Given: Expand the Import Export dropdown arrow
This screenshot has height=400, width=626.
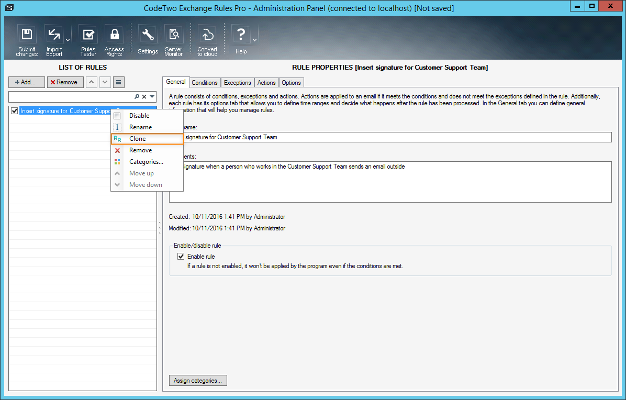Looking at the screenshot, I should point(68,40).
